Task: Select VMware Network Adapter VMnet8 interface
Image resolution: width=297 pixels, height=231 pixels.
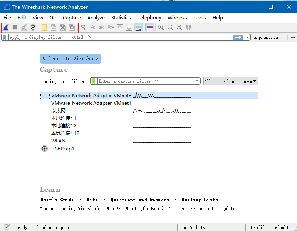Action: point(149,95)
